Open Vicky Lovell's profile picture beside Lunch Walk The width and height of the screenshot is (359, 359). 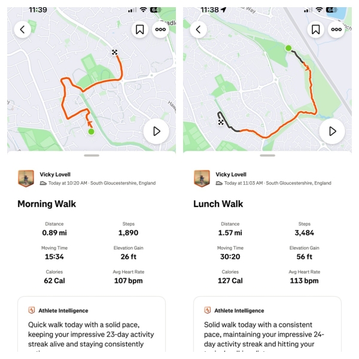pos(202,178)
